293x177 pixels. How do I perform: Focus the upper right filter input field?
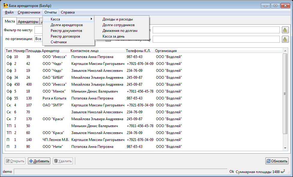coord(216,30)
